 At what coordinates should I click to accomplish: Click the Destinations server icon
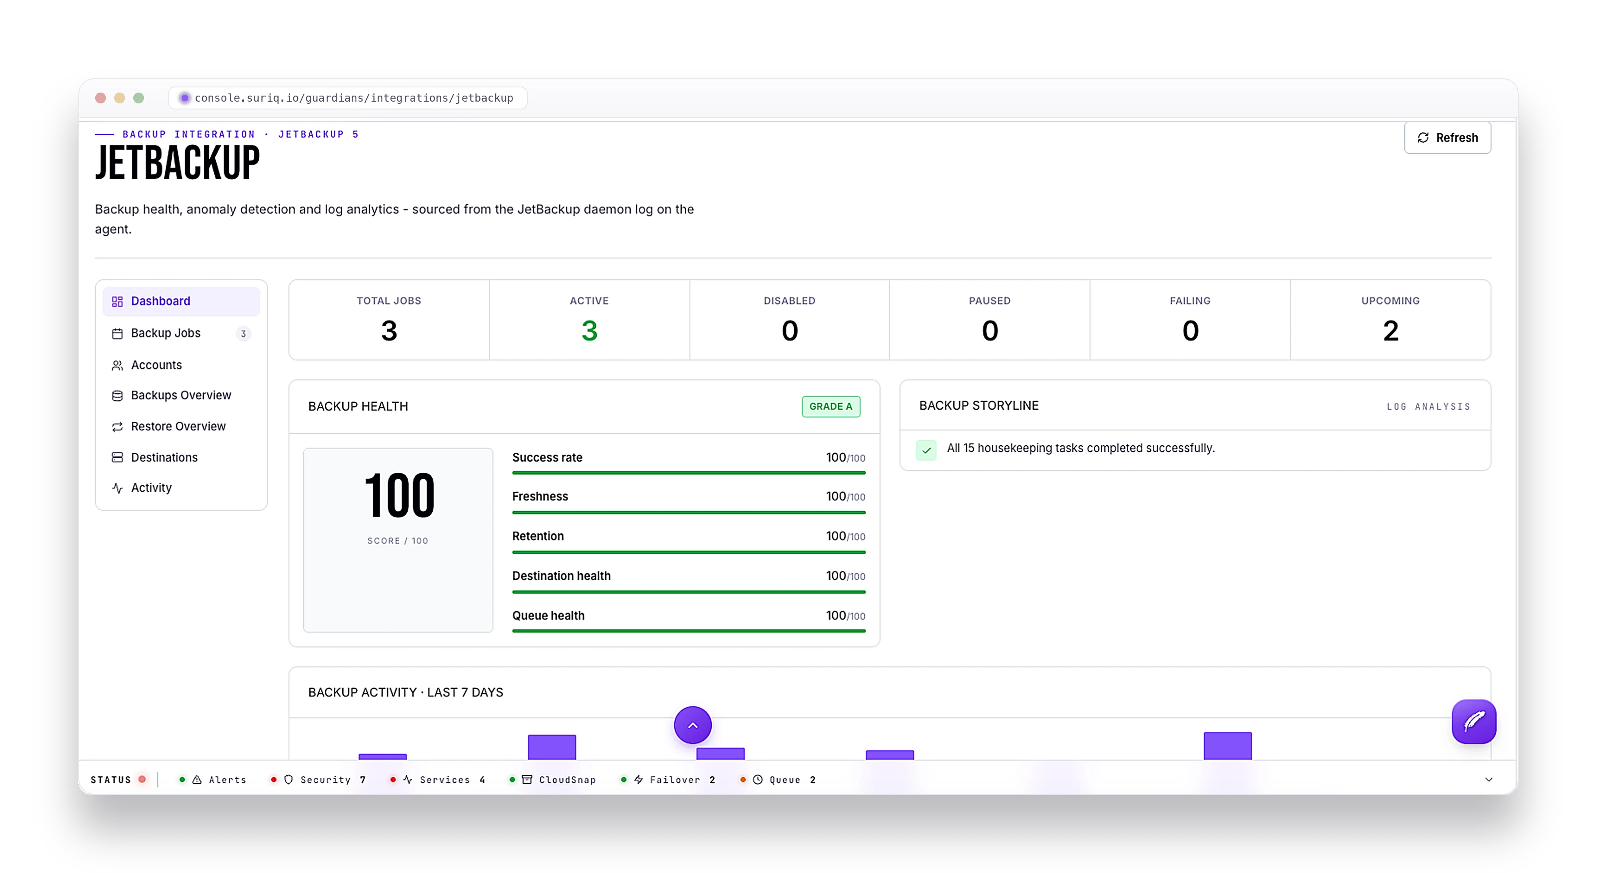click(117, 458)
